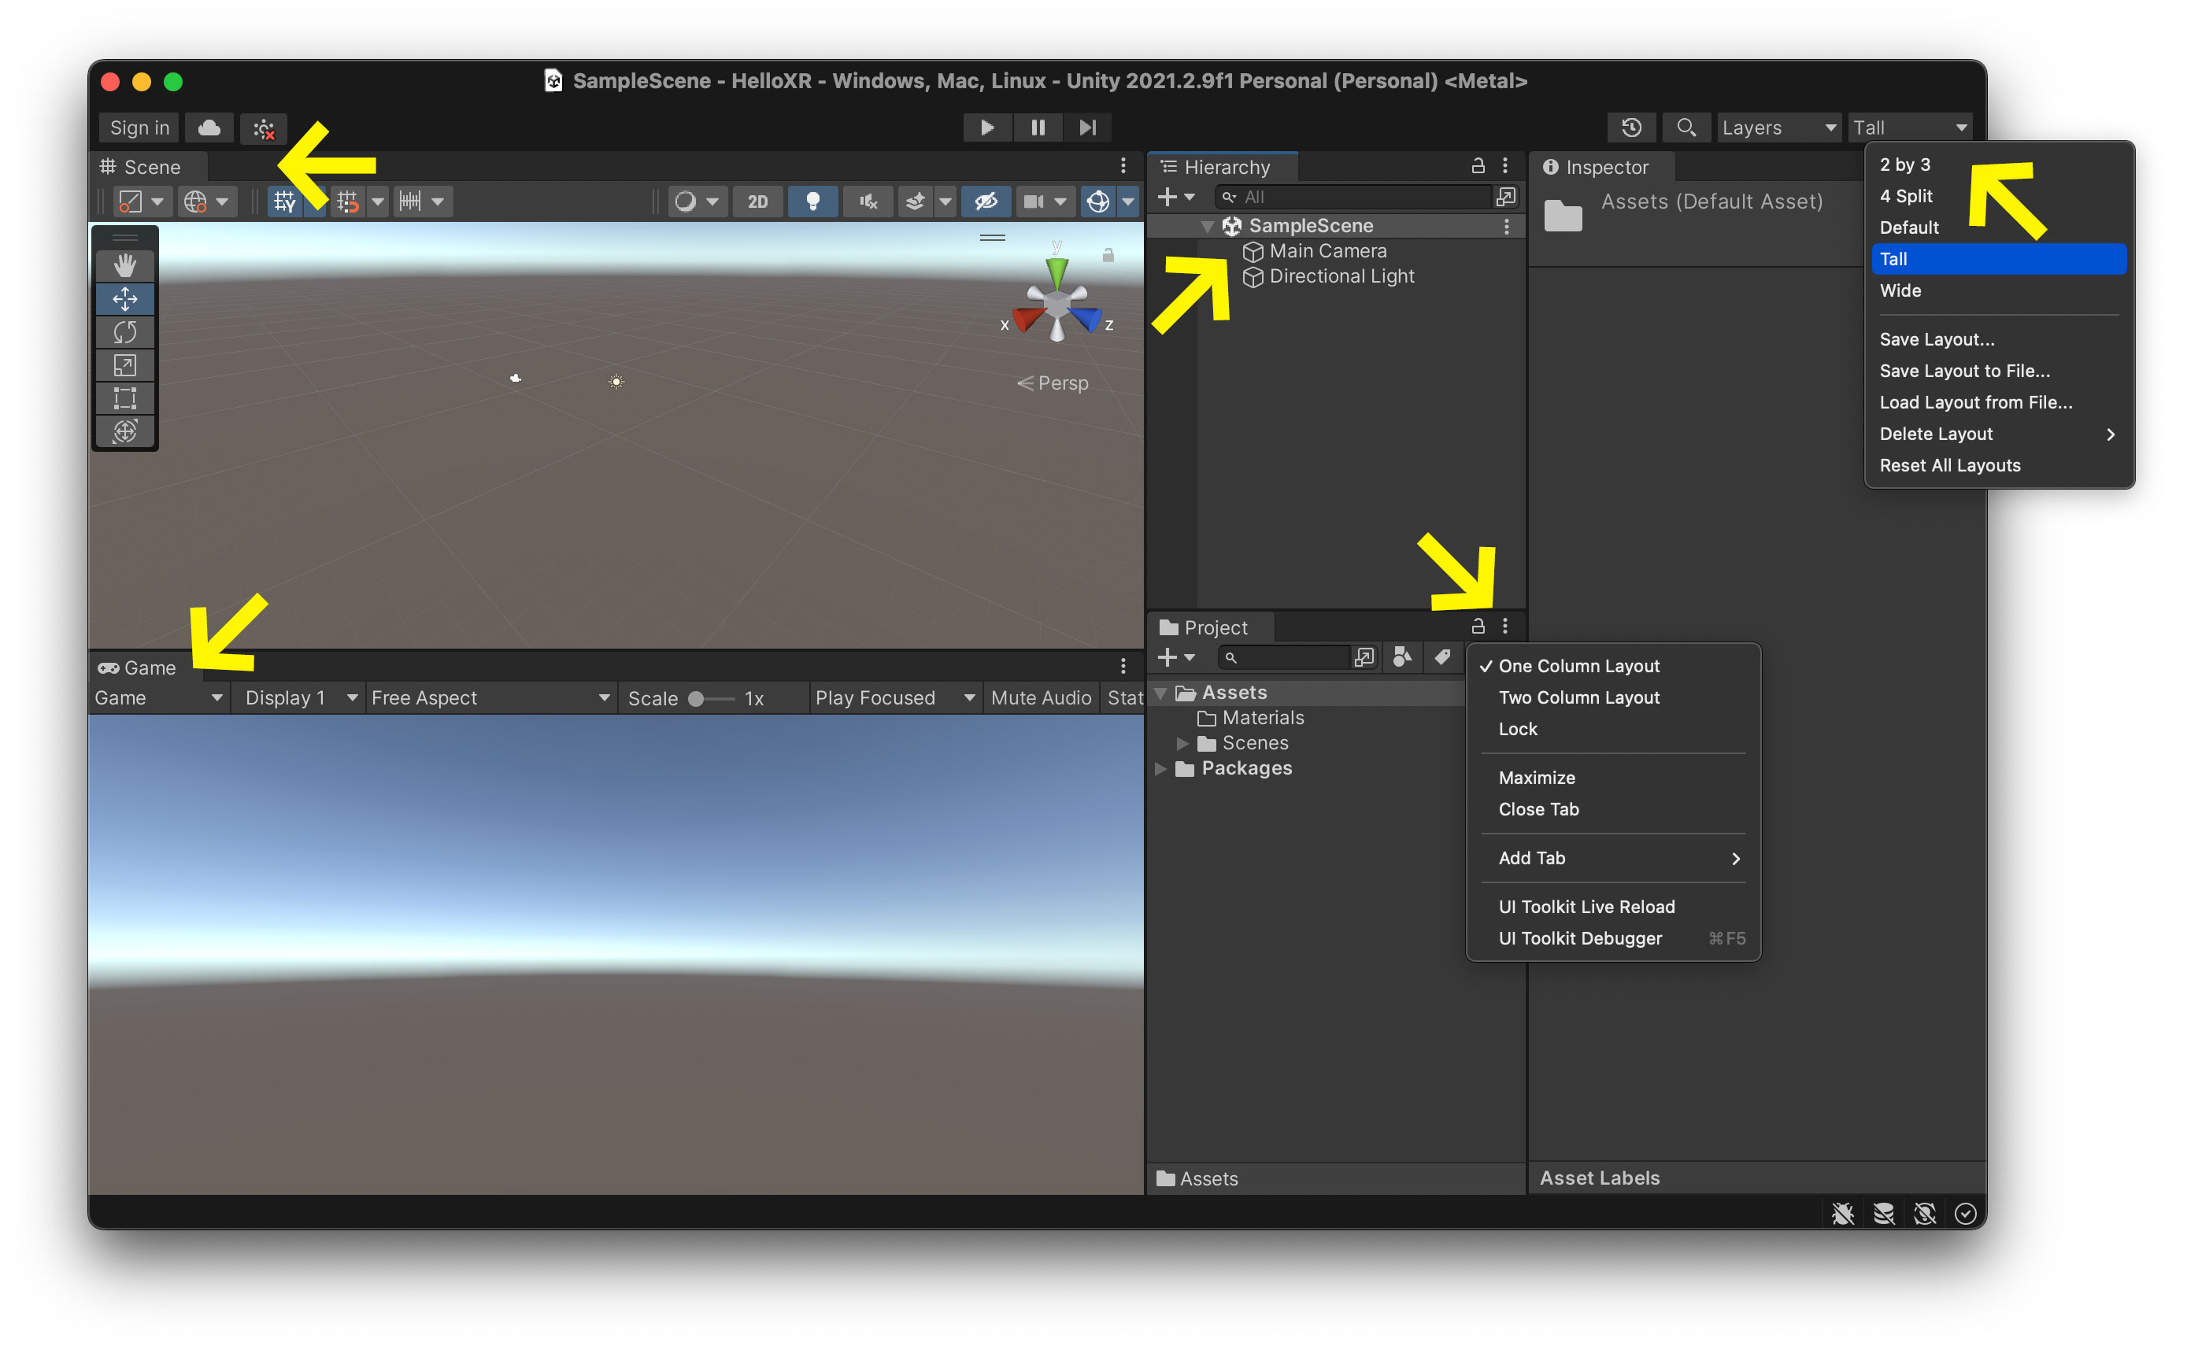Screen dimensions: 2187x1346
Task: Toggle 2D mode in the Scene view
Action: (x=757, y=202)
